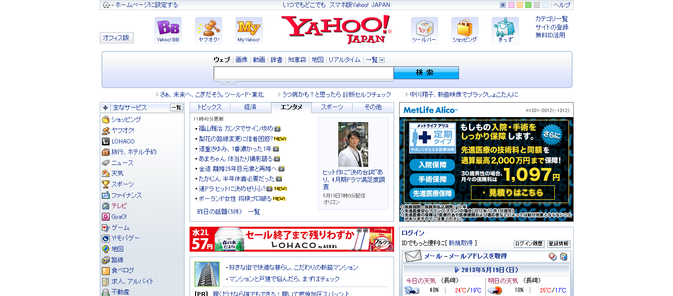
Task: Open 昨日の話題(5件) link
Action: point(220,212)
